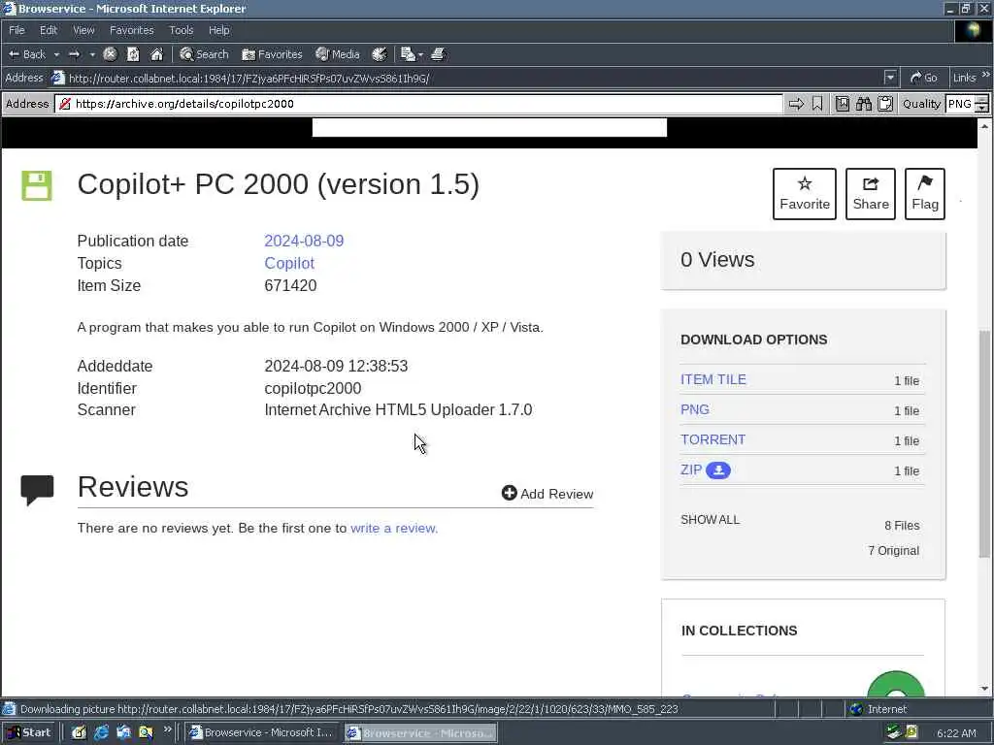
Task: Click the Reviews speech bubble icon
Action: [37, 490]
